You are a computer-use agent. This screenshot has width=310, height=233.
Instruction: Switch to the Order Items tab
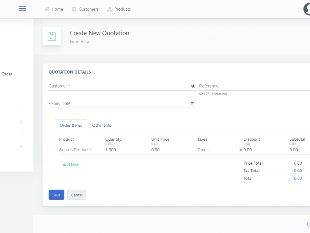71,125
